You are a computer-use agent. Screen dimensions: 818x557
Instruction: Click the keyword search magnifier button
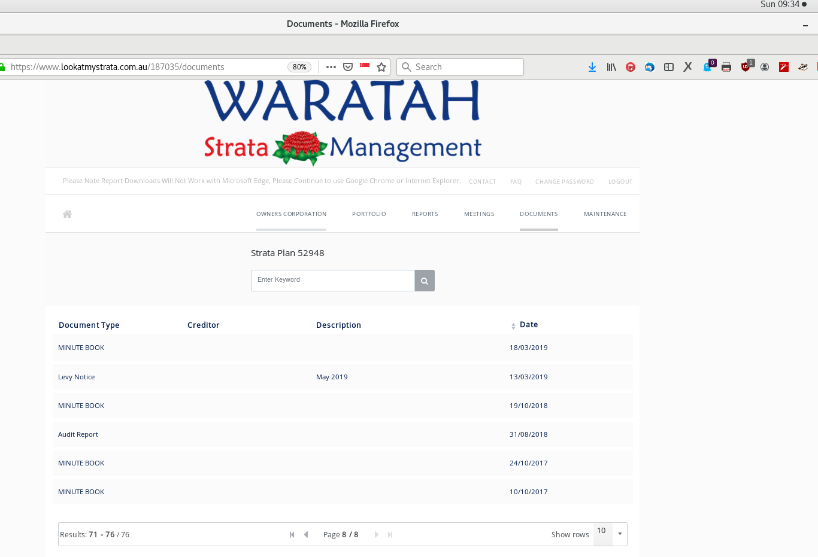(425, 281)
